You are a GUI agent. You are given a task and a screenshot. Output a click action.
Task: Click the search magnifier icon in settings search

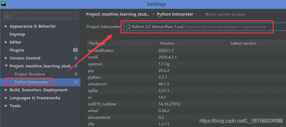click(x=7, y=16)
